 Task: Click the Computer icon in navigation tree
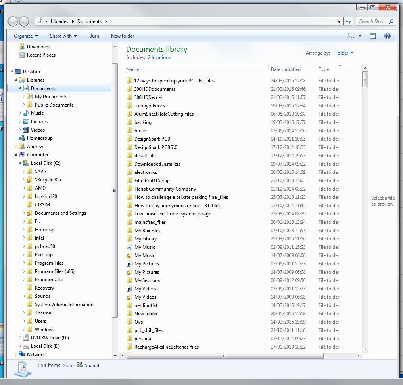coord(22,155)
